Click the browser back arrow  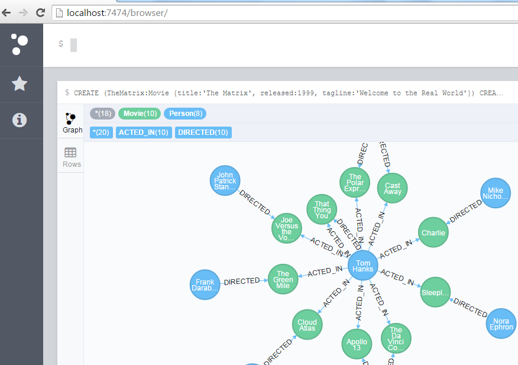click(7, 13)
